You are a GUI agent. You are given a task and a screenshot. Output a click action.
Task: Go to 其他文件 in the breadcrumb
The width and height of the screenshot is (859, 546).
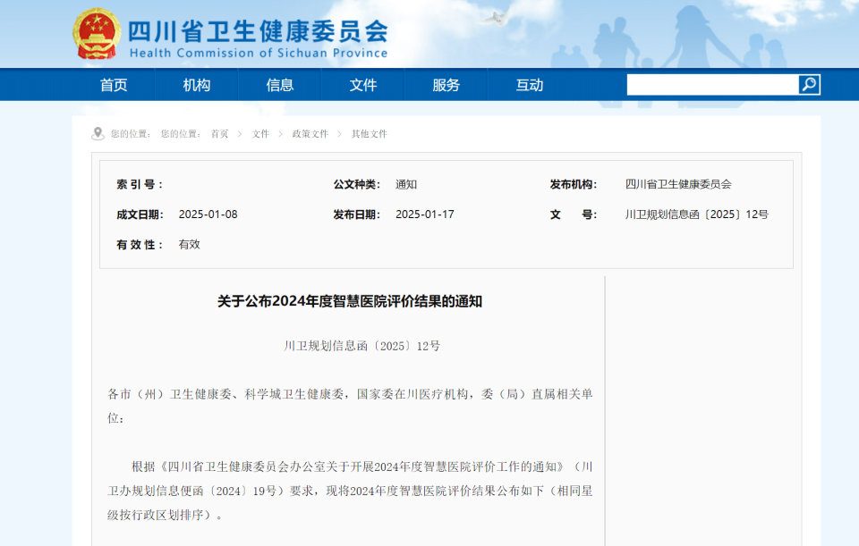click(x=370, y=134)
